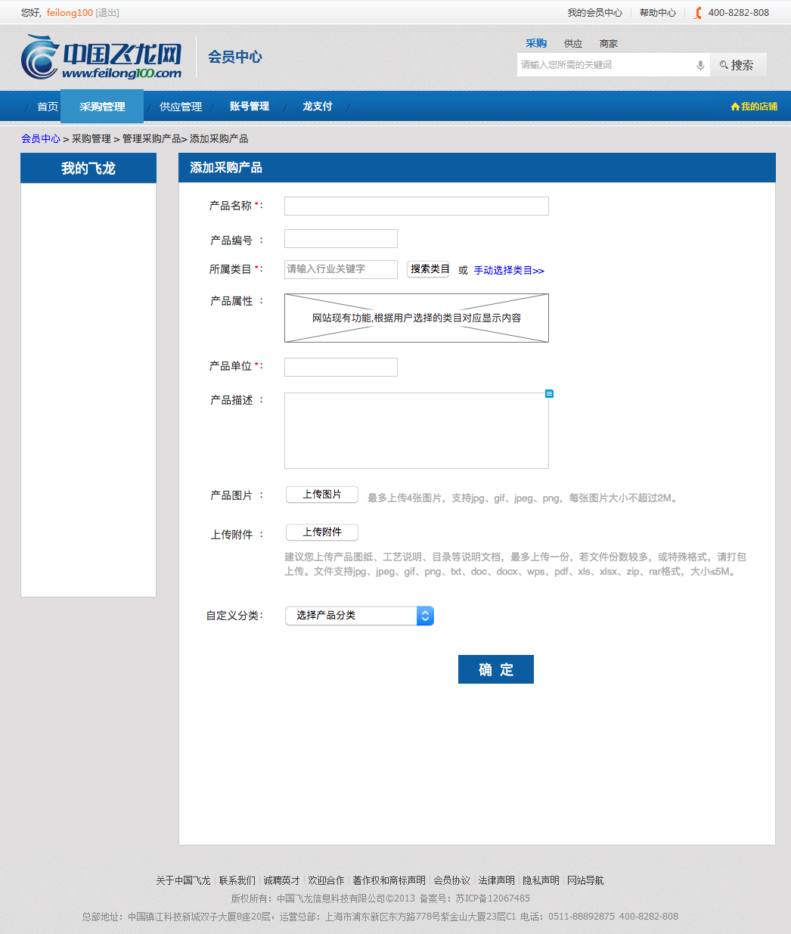Click the 欢迎合作 footer link
The image size is (791, 934).
click(326, 881)
